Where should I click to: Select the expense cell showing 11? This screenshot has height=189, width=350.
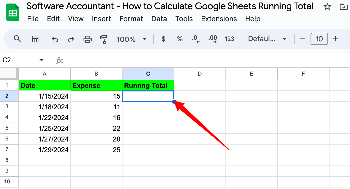[x=96, y=107]
